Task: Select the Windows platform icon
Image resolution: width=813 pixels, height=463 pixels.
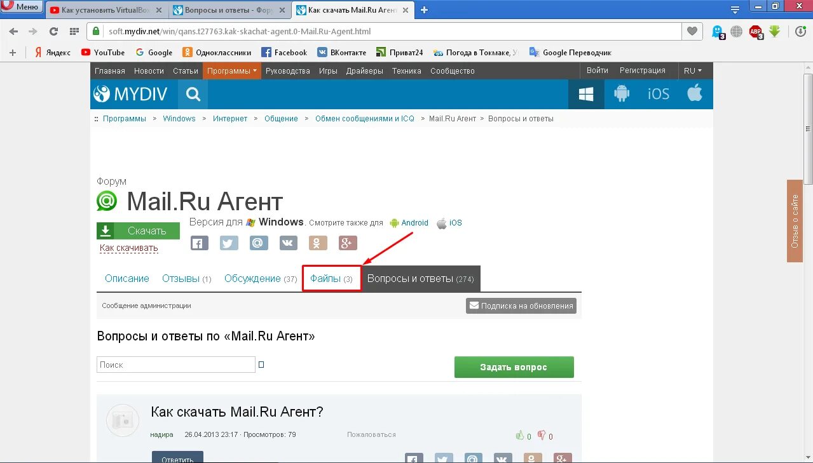Action: pyautogui.click(x=586, y=94)
